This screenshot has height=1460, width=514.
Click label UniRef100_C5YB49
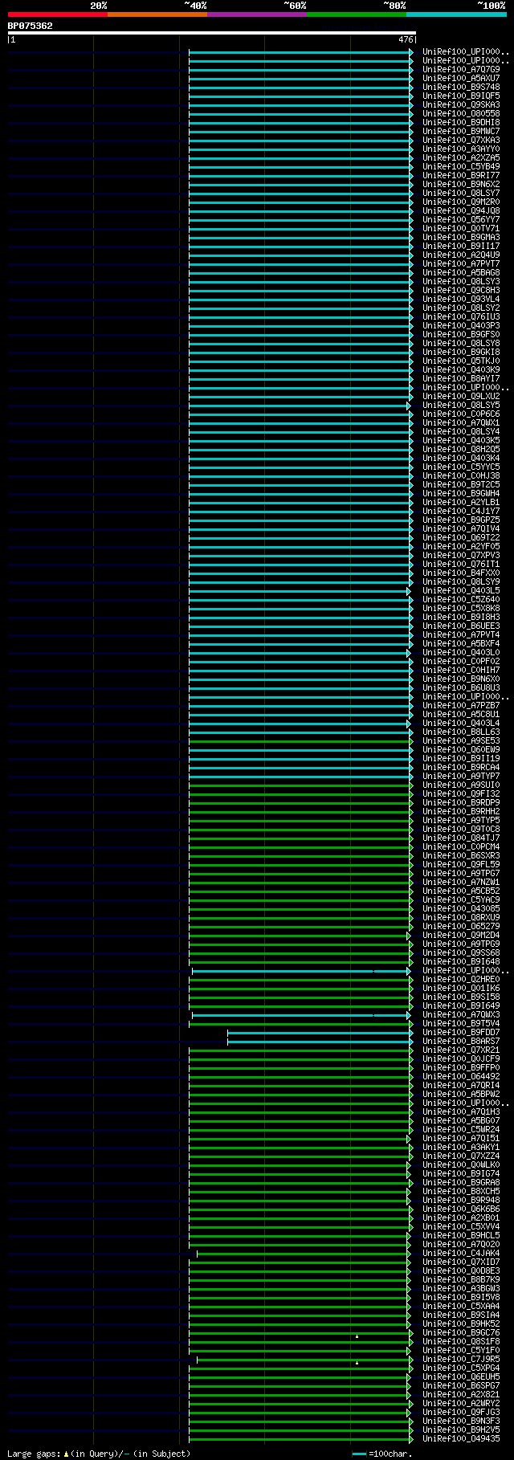click(x=461, y=167)
